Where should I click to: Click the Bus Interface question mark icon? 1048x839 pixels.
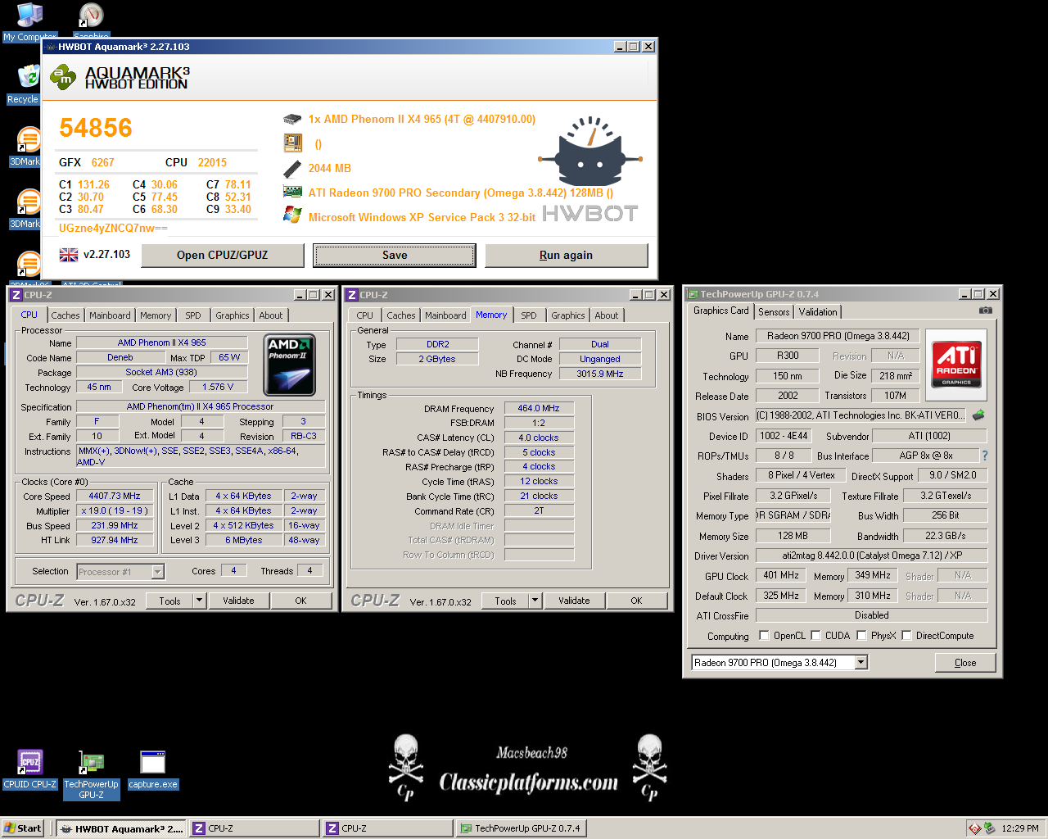click(985, 456)
